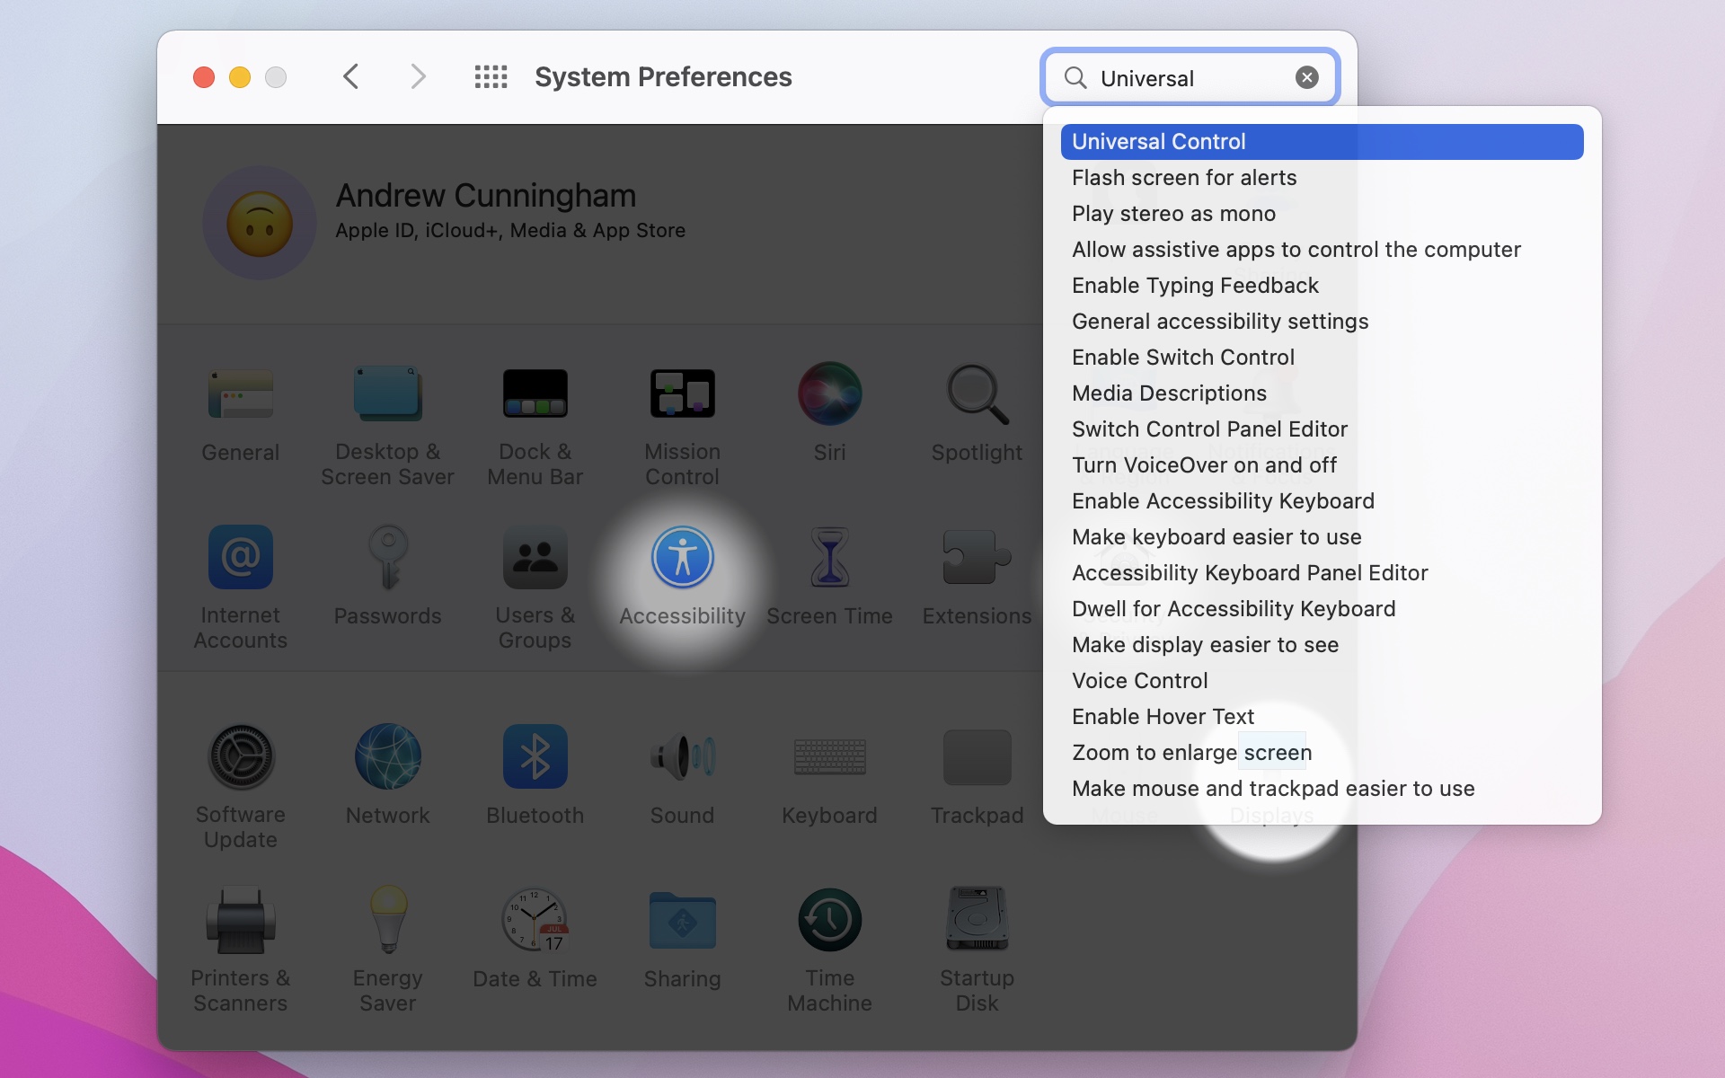This screenshot has width=1725, height=1078.
Task: Click the search magnifier icon
Action: (x=1075, y=78)
